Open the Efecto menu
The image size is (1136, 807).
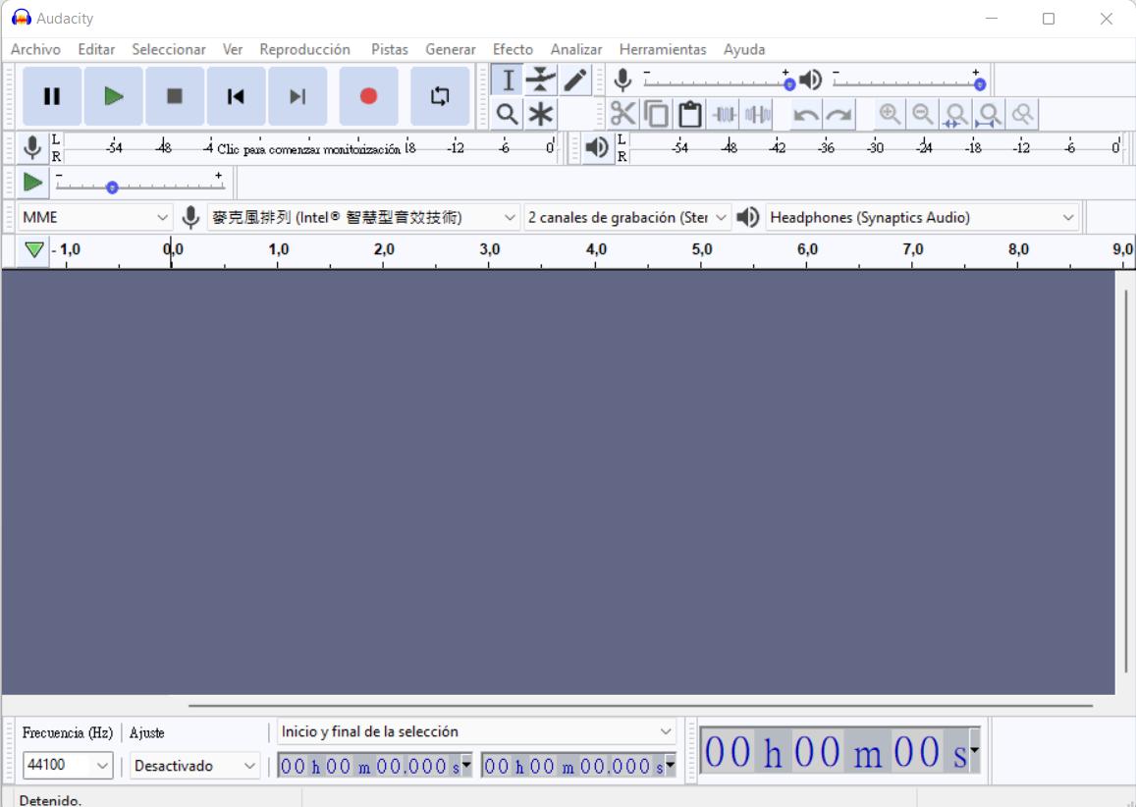(513, 49)
